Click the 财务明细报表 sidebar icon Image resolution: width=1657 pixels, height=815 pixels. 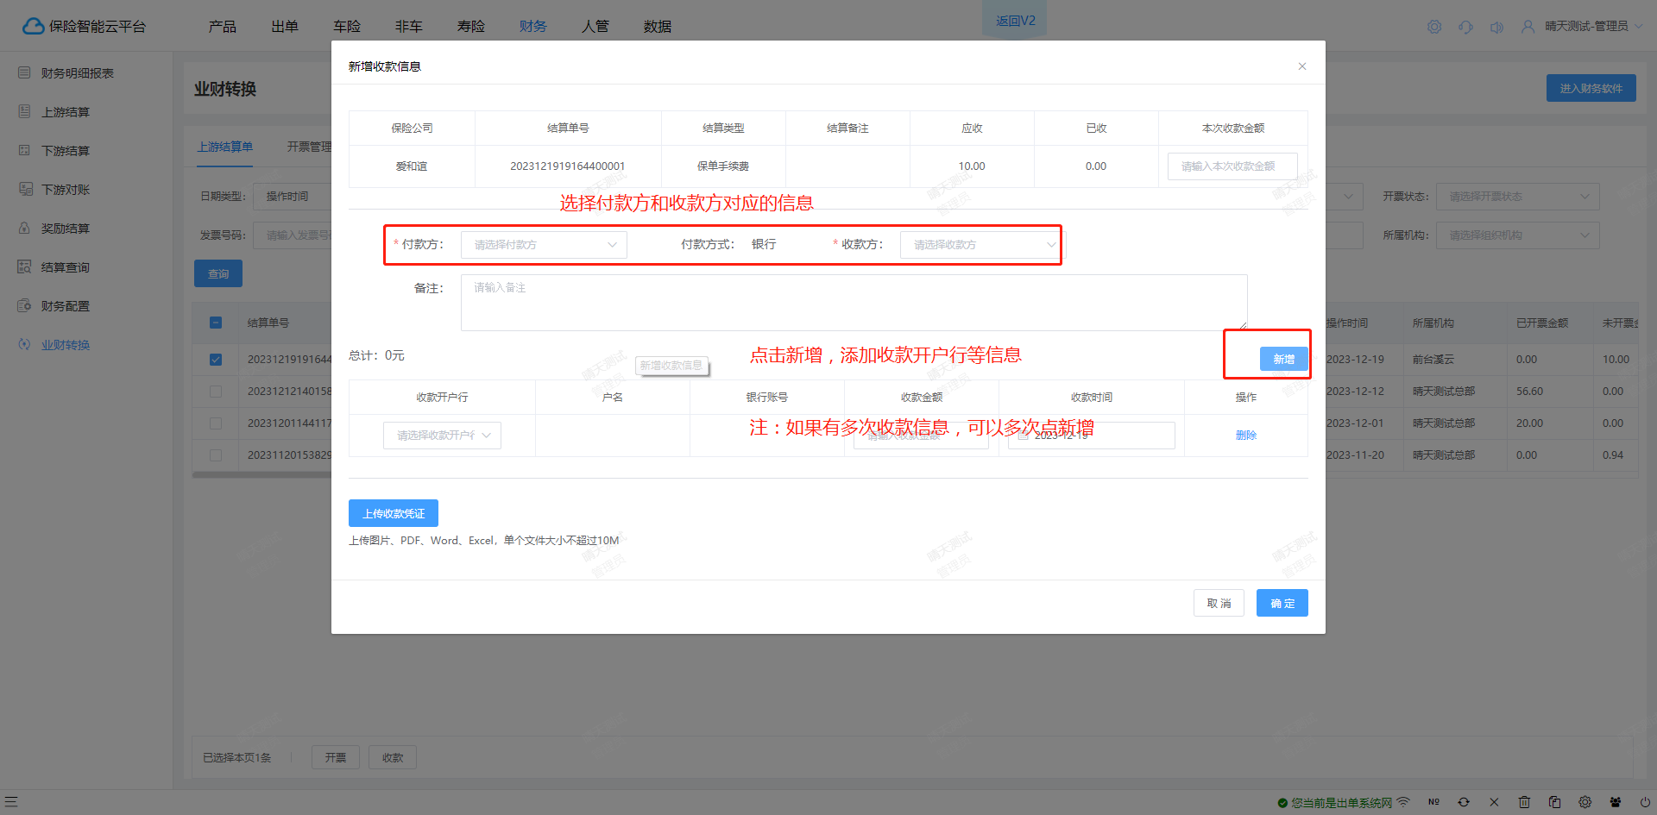(x=24, y=73)
